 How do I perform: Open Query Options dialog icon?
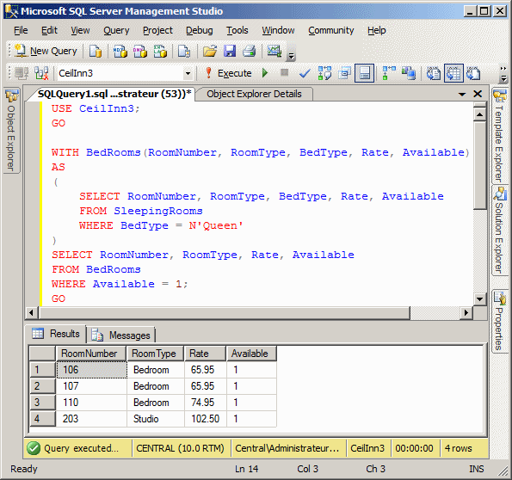coord(344,73)
